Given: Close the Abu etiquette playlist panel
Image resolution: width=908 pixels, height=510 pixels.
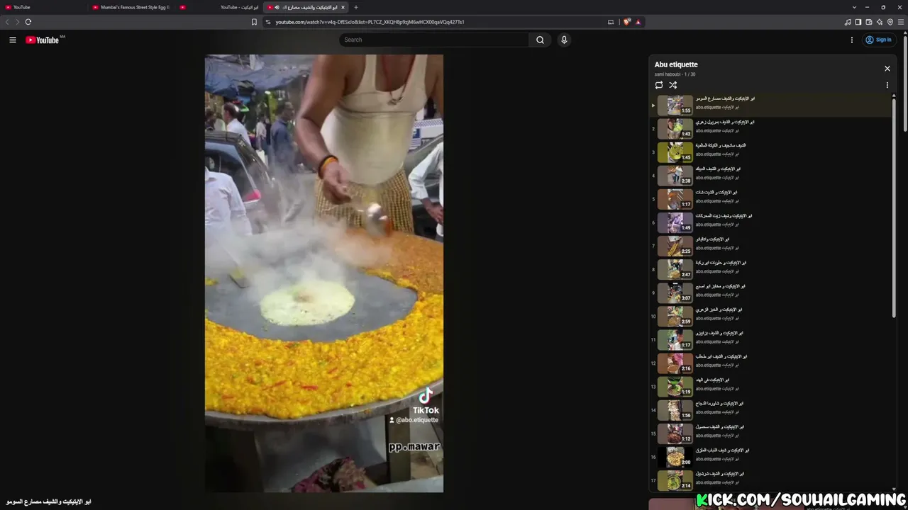Looking at the screenshot, I should pos(887,69).
